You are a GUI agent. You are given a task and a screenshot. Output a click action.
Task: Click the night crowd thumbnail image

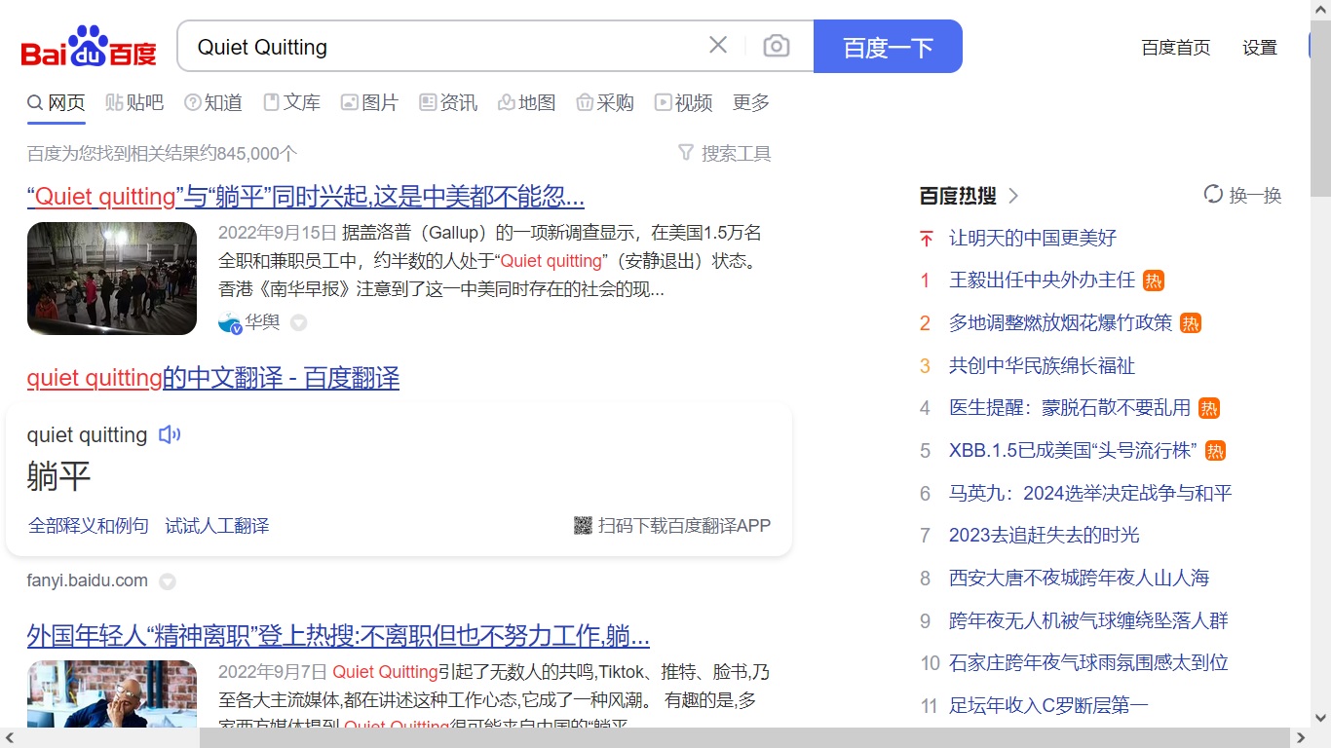click(x=112, y=279)
